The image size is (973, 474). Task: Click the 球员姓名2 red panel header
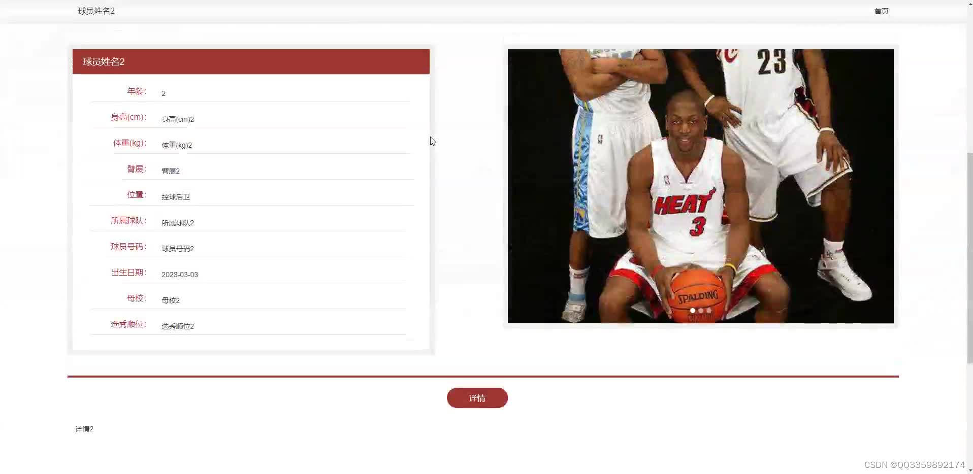pyautogui.click(x=251, y=61)
